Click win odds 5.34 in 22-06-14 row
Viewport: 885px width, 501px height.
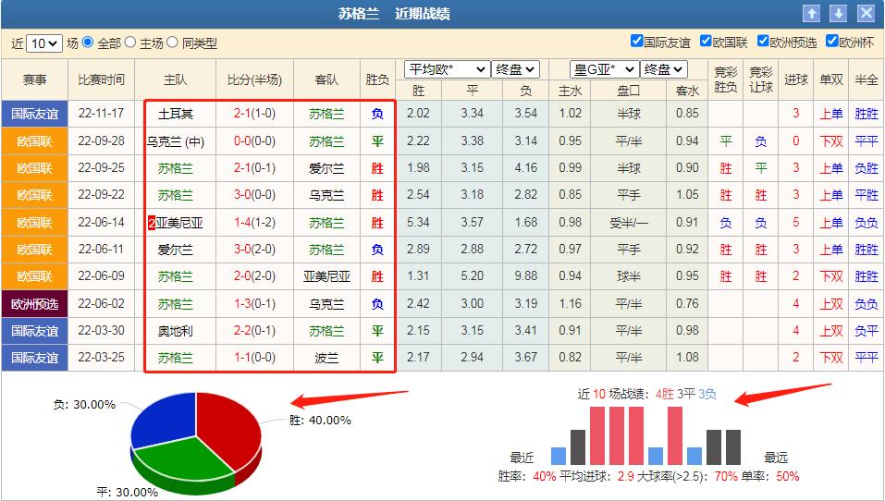(418, 222)
